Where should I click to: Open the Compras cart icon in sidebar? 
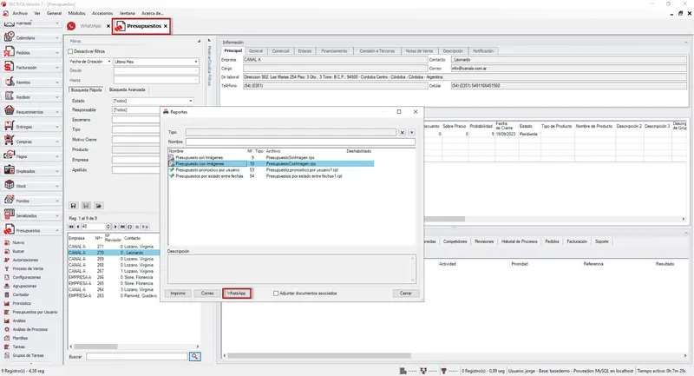pyautogui.click(x=9, y=142)
